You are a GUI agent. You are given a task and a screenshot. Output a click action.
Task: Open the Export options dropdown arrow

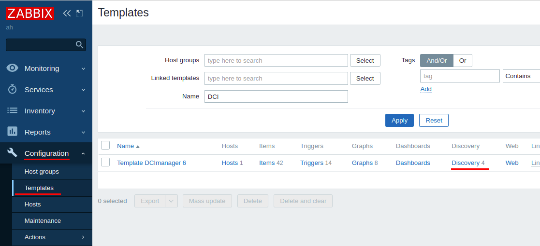coord(172,201)
